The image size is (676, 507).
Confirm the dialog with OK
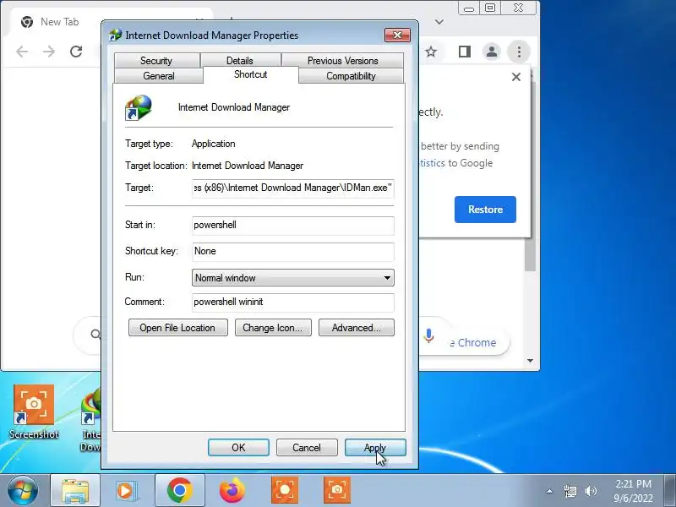coord(238,448)
